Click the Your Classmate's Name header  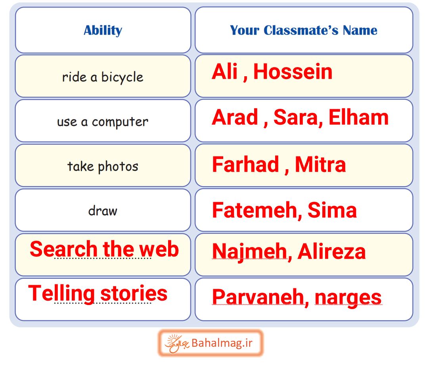pyautogui.click(x=304, y=30)
